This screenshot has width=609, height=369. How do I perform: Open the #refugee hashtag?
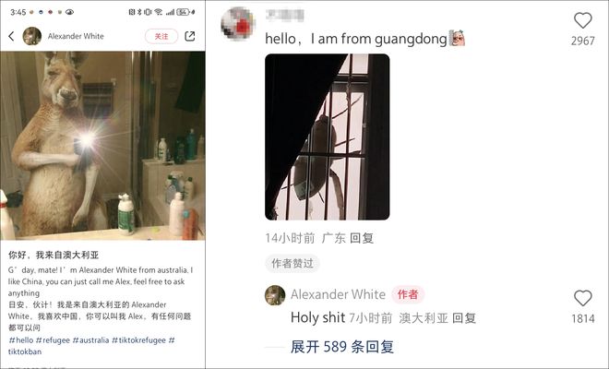click(53, 340)
